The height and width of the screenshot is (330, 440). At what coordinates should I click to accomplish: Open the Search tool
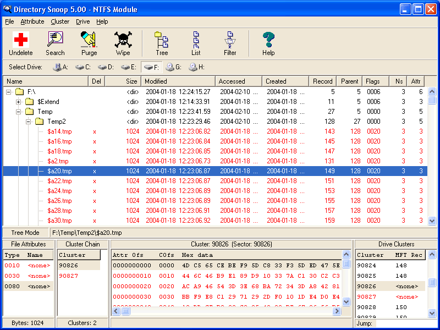(55, 40)
